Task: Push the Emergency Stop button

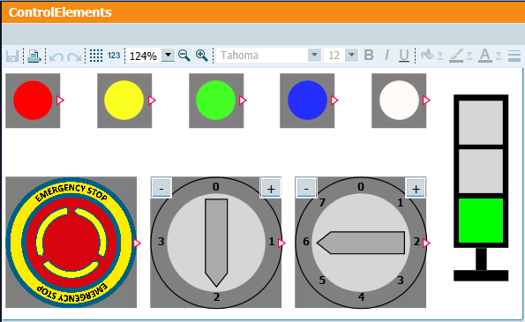Action: (x=71, y=242)
